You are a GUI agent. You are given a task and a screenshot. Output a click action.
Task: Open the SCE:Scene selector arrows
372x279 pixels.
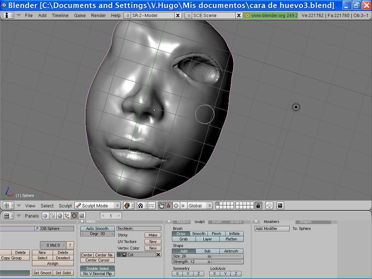(189, 15)
